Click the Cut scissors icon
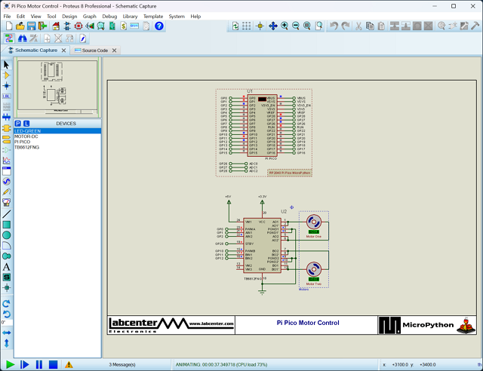This screenshot has width=483, height=371. [358, 26]
